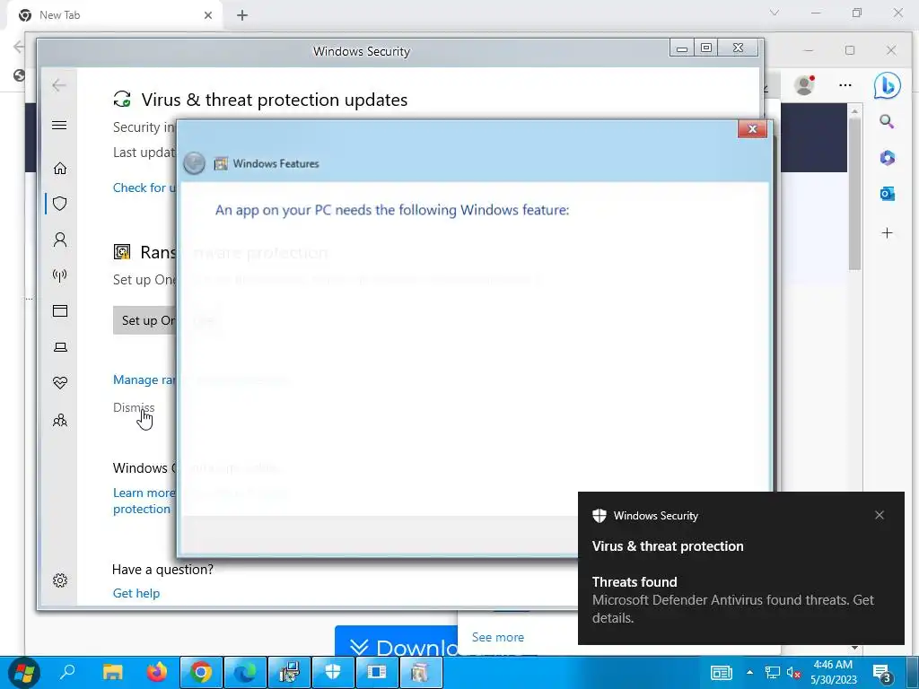The image size is (919, 689).
Task: Open the Windows Start button
Action: 23,673
